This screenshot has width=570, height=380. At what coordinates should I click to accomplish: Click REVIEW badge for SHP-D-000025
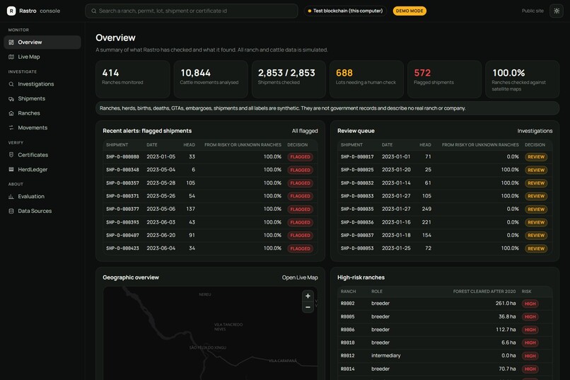[x=536, y=170]
